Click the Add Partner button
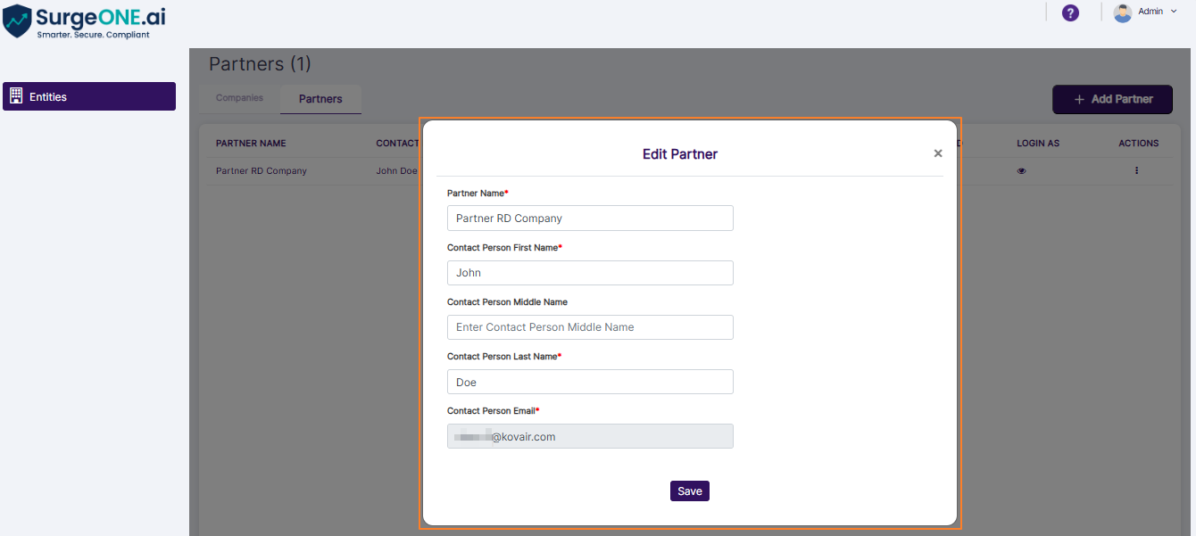The image size is (1196, 536). pos(1112,99)
